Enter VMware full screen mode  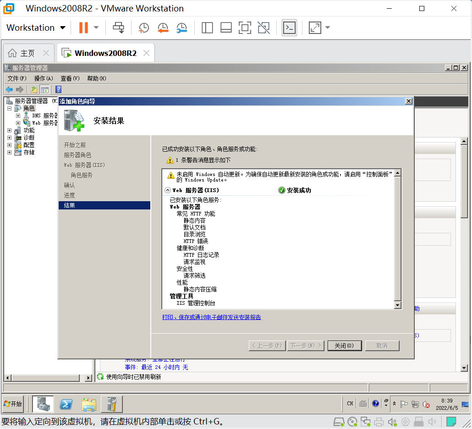coord(245,27)
